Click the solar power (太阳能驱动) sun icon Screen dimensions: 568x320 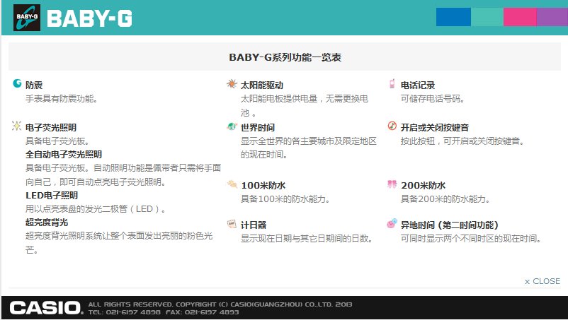point(232,84)
